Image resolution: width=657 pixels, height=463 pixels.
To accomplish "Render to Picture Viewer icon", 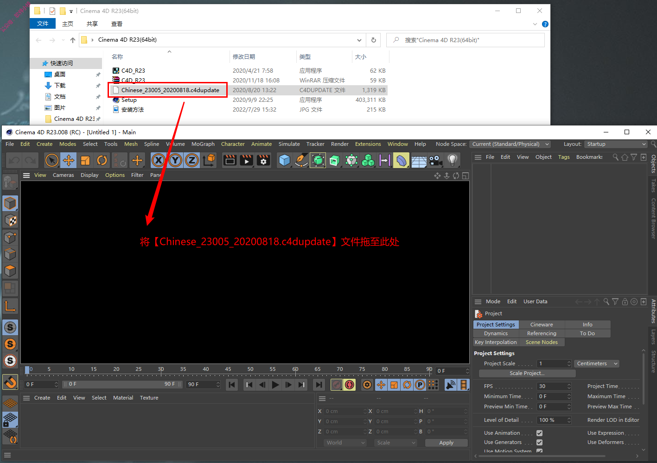I will click(x=247, y=161).
